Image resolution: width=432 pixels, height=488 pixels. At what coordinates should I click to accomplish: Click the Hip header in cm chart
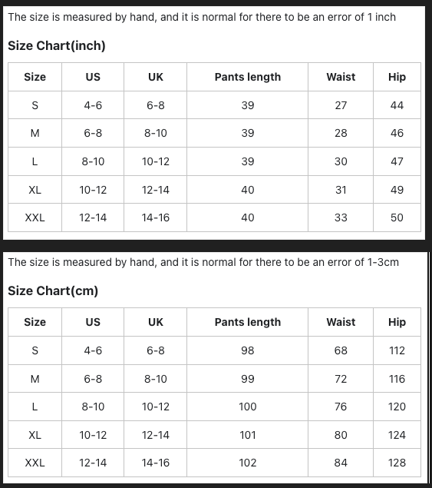point(397,322)
